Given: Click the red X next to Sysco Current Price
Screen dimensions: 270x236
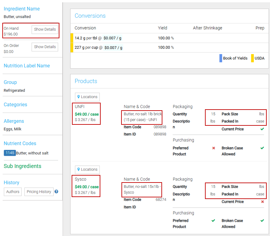Looking at the screenshot, I should tap(262, 201).
